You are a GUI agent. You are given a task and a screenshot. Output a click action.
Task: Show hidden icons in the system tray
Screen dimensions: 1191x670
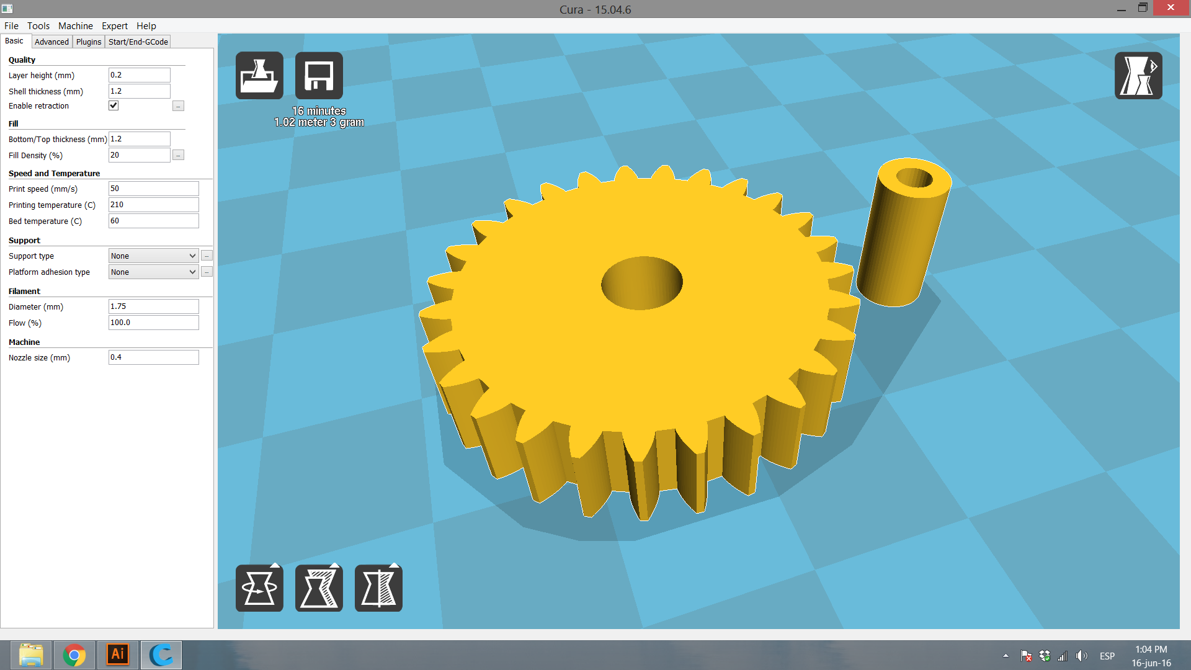point(1006,656)
